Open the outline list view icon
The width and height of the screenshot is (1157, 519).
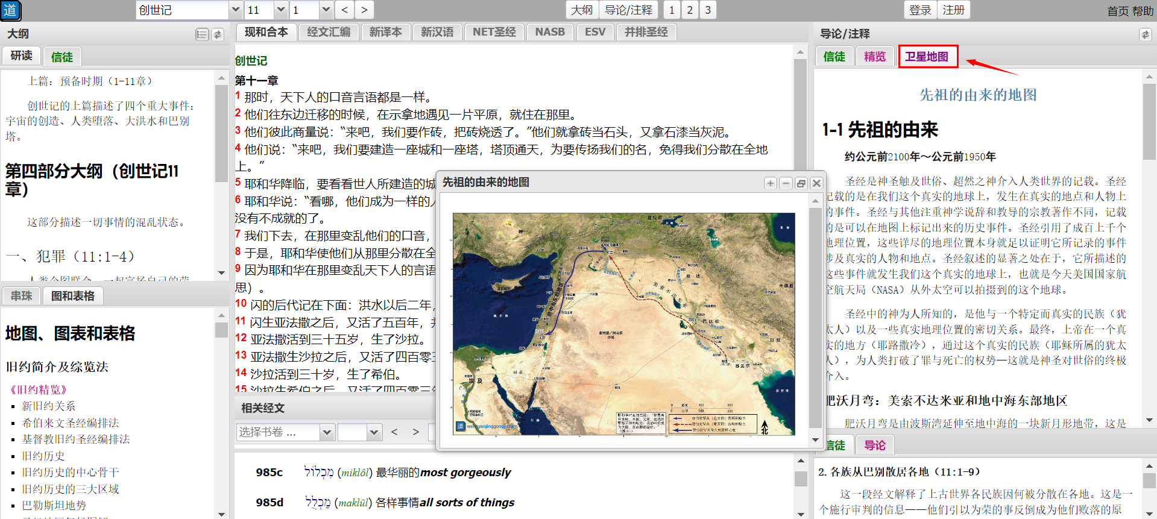202,34
